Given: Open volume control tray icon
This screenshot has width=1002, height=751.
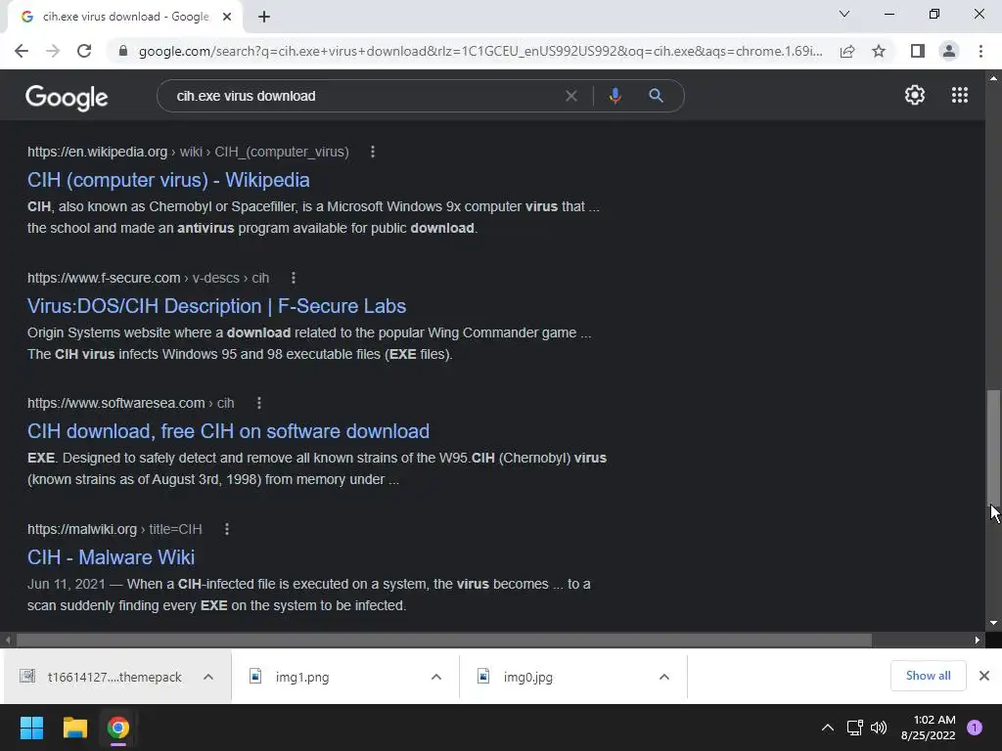Looking at the screenshot, I should 879,728.
